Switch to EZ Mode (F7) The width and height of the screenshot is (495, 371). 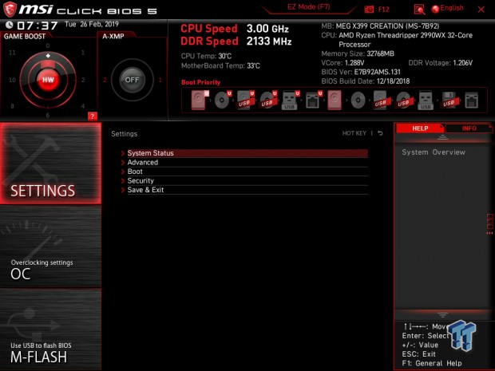[x=308, y=7]
